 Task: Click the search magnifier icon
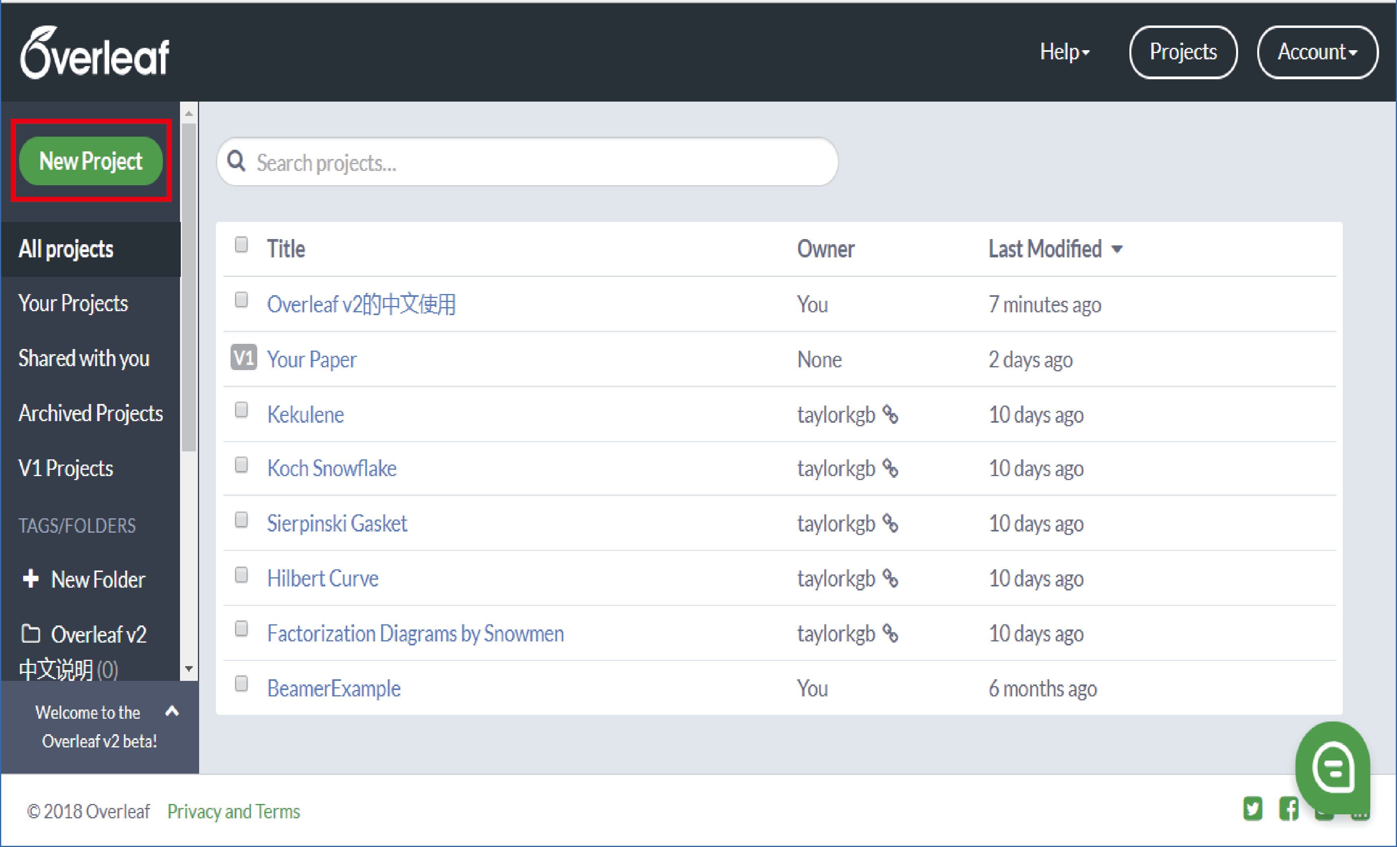coord(236,162)
